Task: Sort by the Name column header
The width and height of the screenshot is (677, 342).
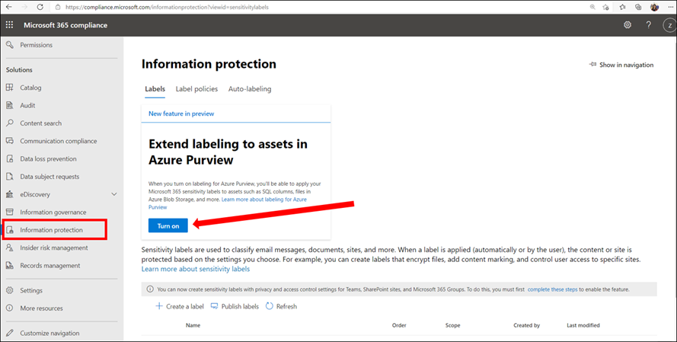Action: 193,325
